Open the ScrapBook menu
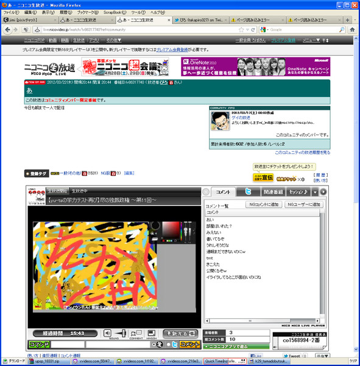The image size is (360, 366). [115, 12]
